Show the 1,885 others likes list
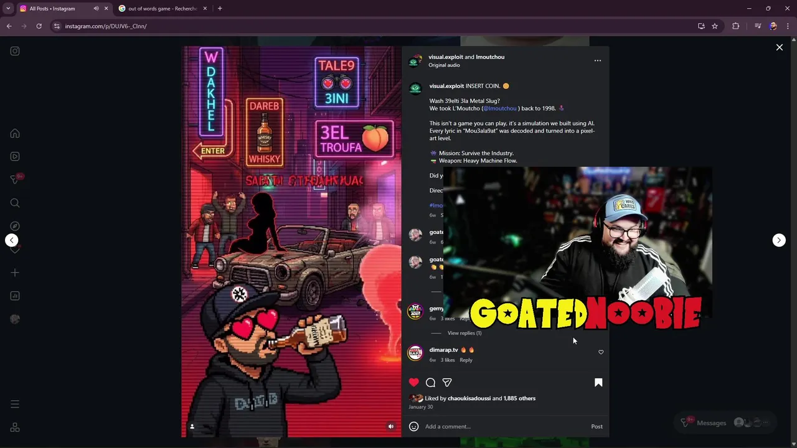 pos(519,398)
